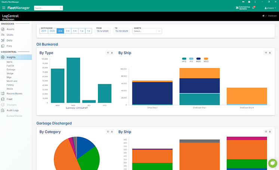Select Insights sidebar item
The image size is (279, 170).
16,57
